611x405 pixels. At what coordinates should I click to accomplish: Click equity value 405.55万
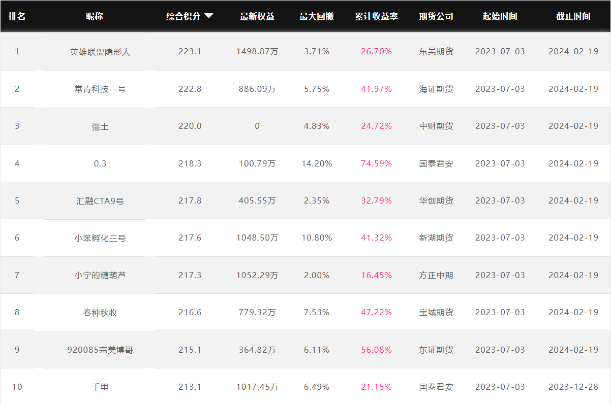257,200
